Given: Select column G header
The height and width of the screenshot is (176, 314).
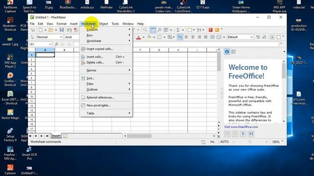Looking at the screenshot, I should [x=159, y=50].
